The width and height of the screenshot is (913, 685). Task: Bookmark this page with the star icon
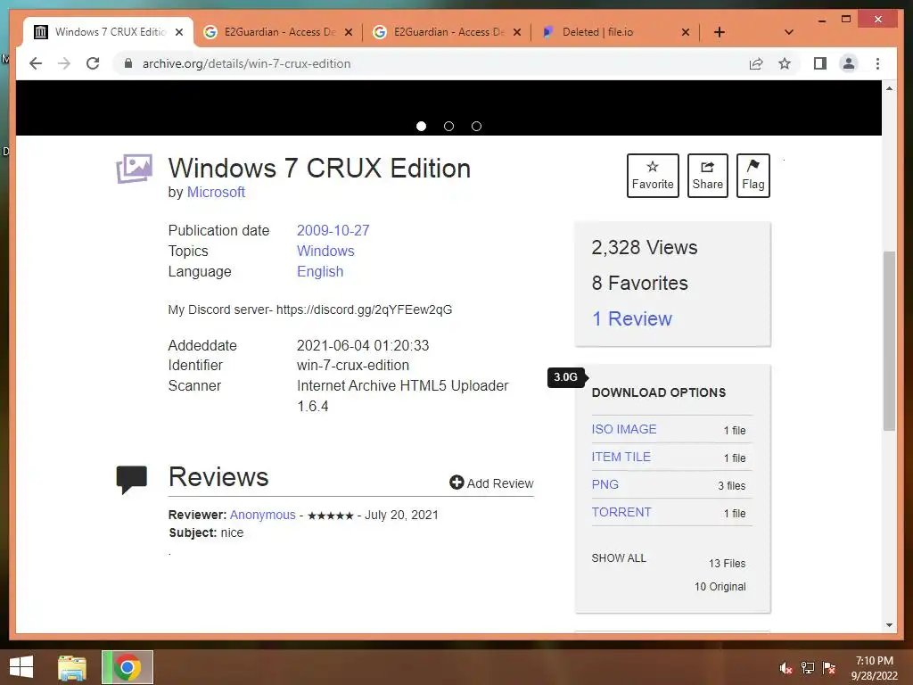coord(785,63)
